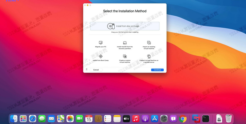Open System Preferences gear in dock
The width and height of the screenshot is (246, 124).
(x=164, y=119)
